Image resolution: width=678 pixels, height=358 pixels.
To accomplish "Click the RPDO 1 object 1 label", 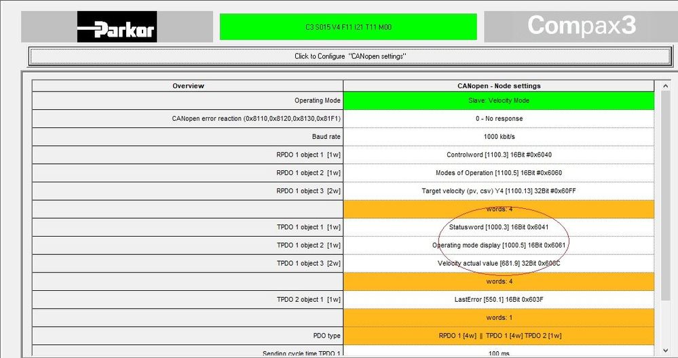I will (x=308, y=155).
